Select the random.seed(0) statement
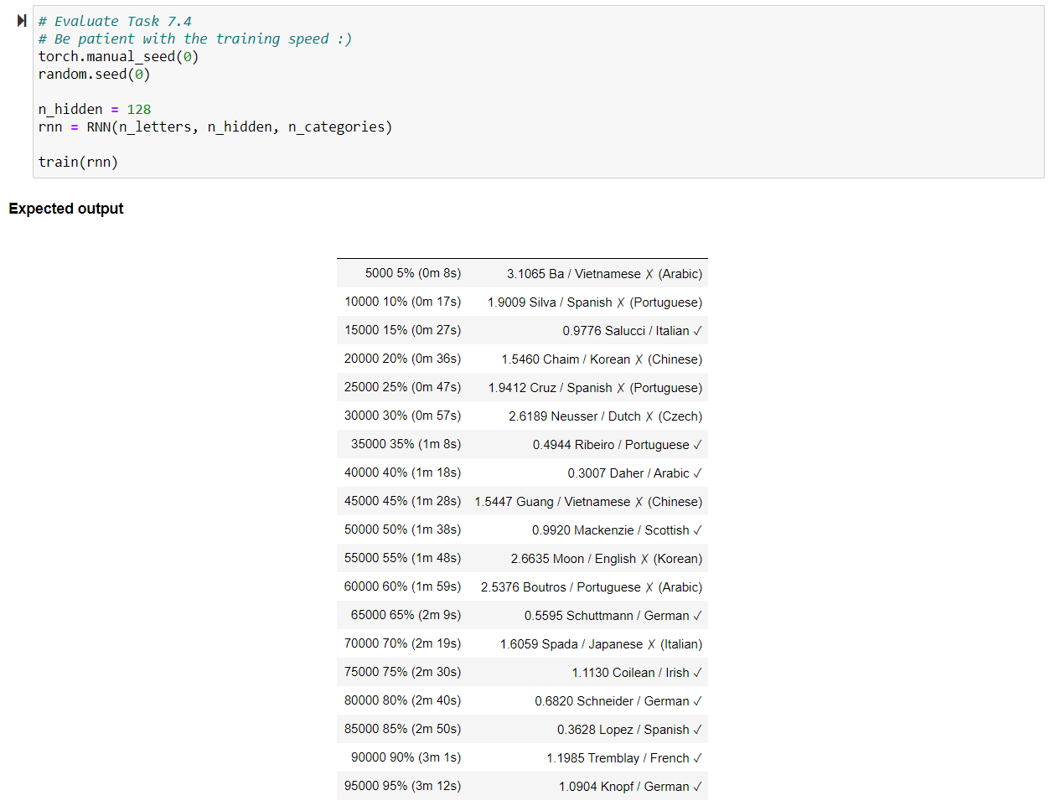The width and height of the screenshot is (1055, 811). (x=94, y=74)
